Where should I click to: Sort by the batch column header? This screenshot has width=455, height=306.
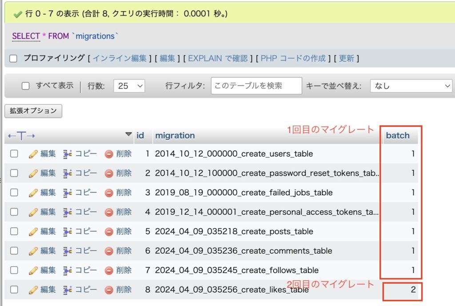[398, 135]
